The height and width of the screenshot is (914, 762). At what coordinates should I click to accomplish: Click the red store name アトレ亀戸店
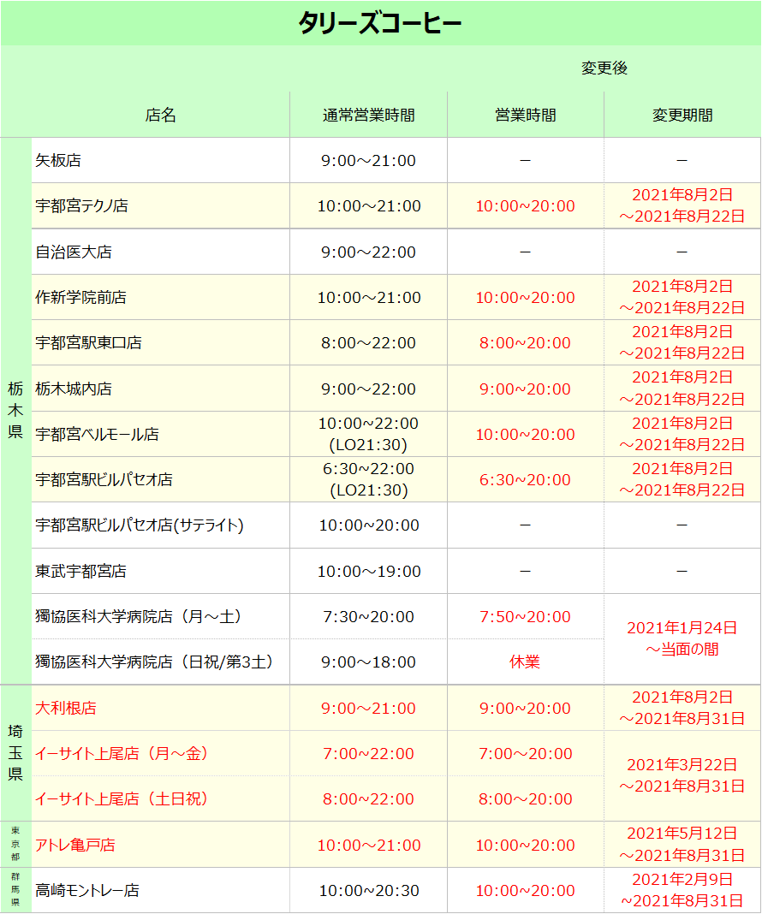click(x=75, y=846)
